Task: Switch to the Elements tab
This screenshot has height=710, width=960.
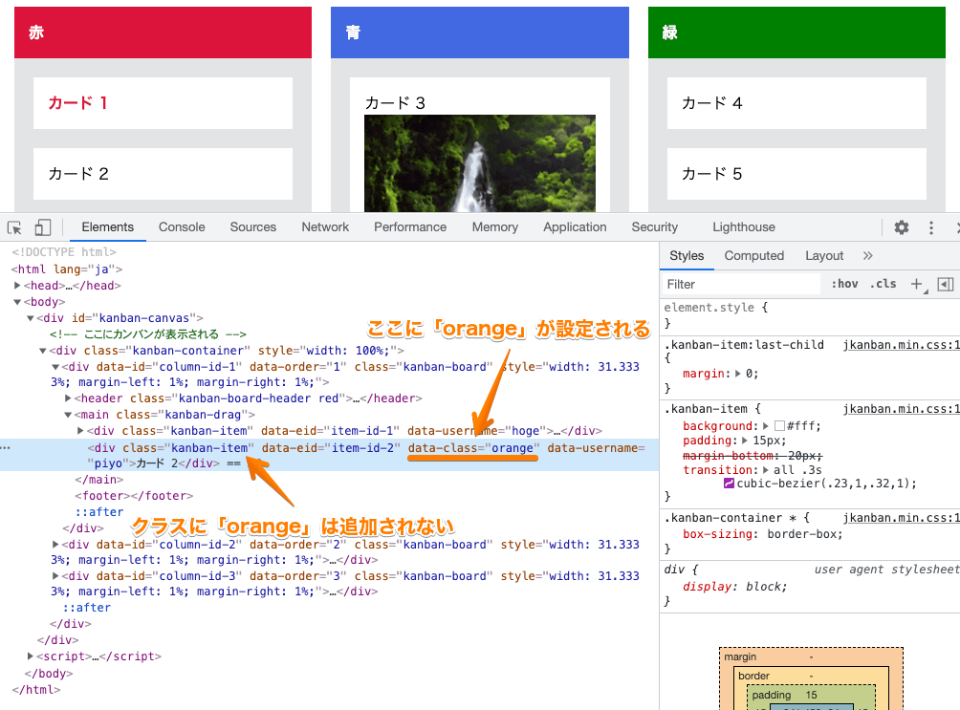Action: pos(108,227)
